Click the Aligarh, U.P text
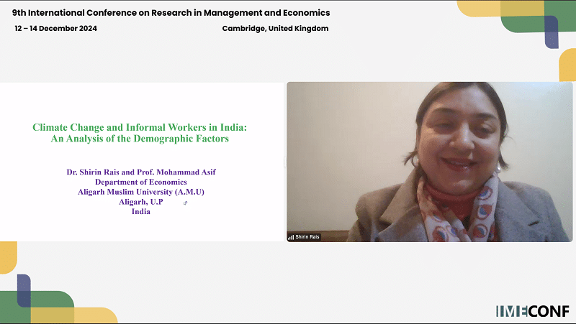Viewport: 576px width, 324px height. [x=141, y=202]
